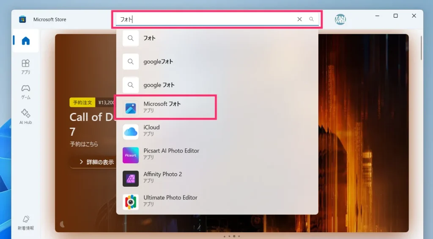
Task: Click the Picsart app icon
Action: [x=131, y=155]
